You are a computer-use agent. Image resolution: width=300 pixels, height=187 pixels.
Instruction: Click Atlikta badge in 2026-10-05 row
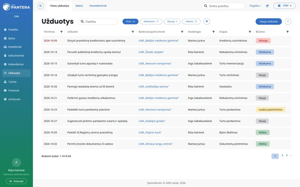262,132
